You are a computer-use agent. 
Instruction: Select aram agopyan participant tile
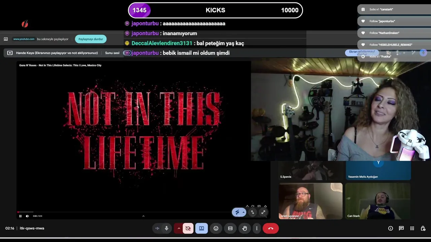tap(310, 201)
